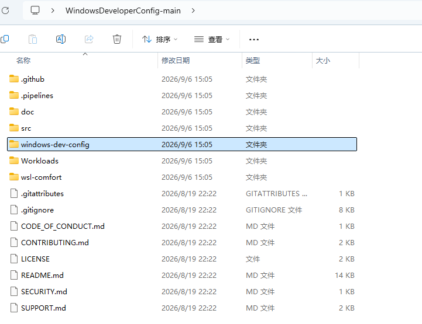
Task: Sort by 名称 column header
Action: [23, 60]
